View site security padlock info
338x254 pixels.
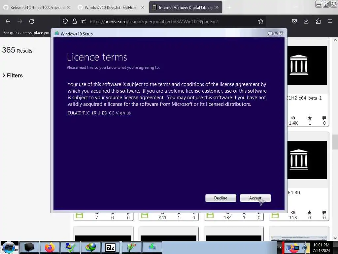point(75,21)
